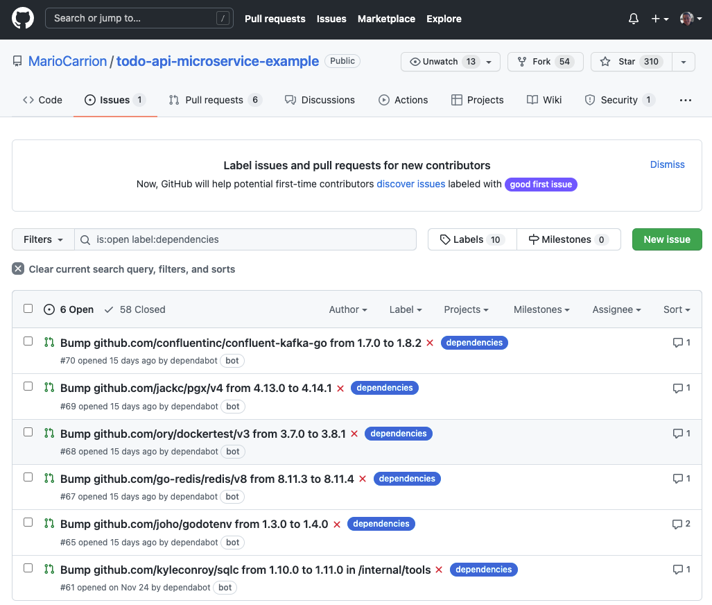Select checkbox for ory/dockertest PR

[28, 432]
